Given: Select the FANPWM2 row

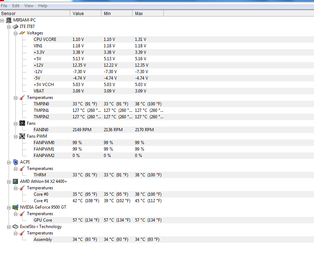Looking at the screenshot, I should [173, 156].
